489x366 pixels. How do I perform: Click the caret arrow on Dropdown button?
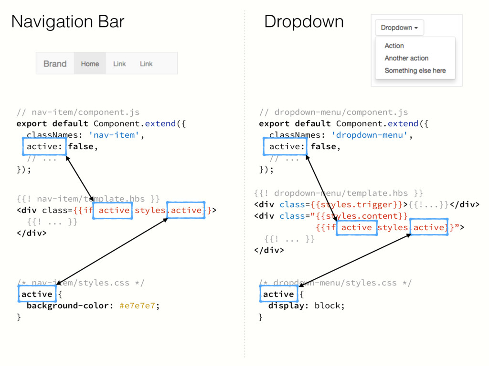416,28
